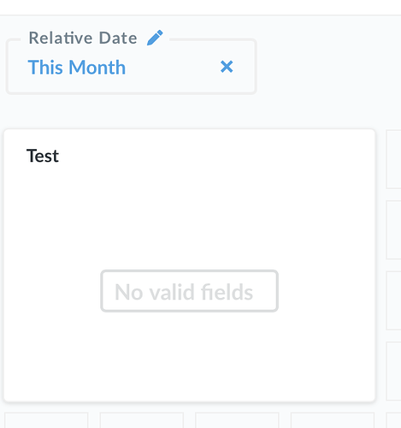401x428 pixels.
Task: Select the Test card title
Action: [x=43, y=156]
